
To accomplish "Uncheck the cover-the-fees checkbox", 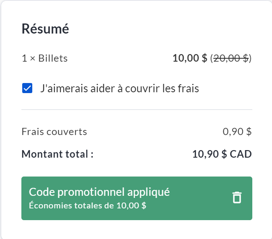I will (x=27, y=88).
